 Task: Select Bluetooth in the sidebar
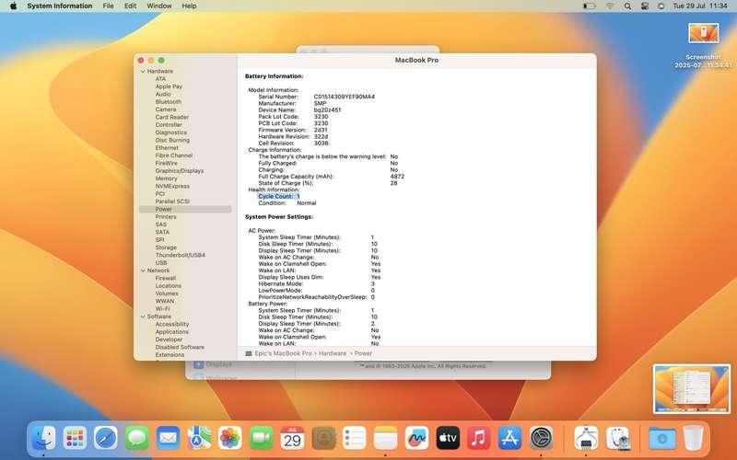169,102
